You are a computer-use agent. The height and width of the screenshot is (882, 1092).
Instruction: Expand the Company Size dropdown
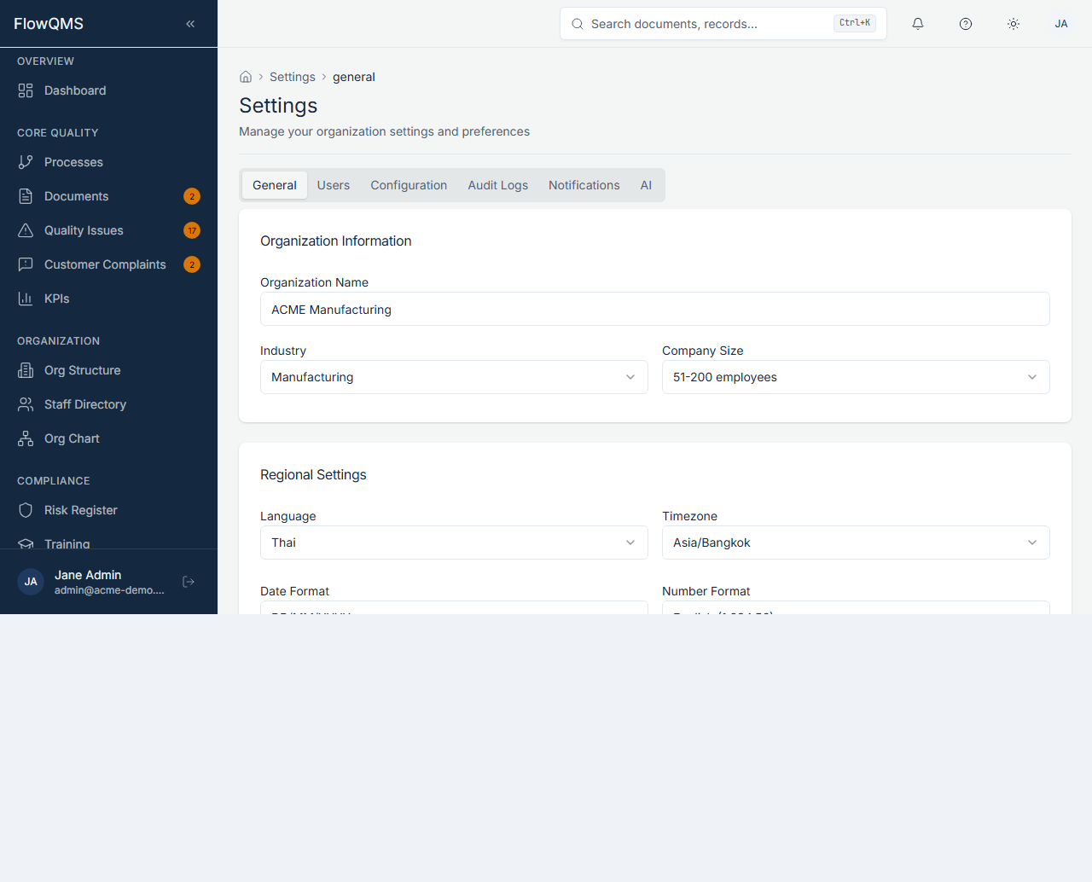pos(856,376)
